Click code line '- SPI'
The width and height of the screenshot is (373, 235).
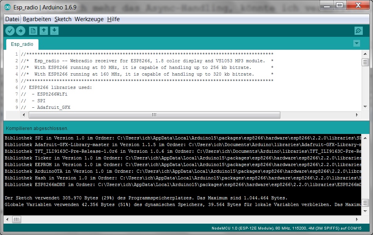(x=33, y=101)
